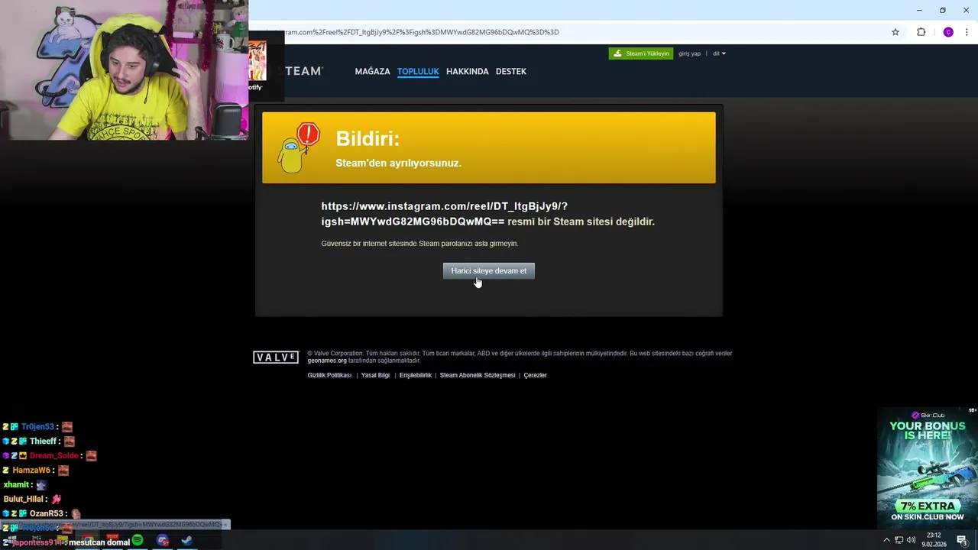This screenshot has height=550, width=978.
Task: Open Erişilebilirlik footer link
Action: (x=416, y=375)
